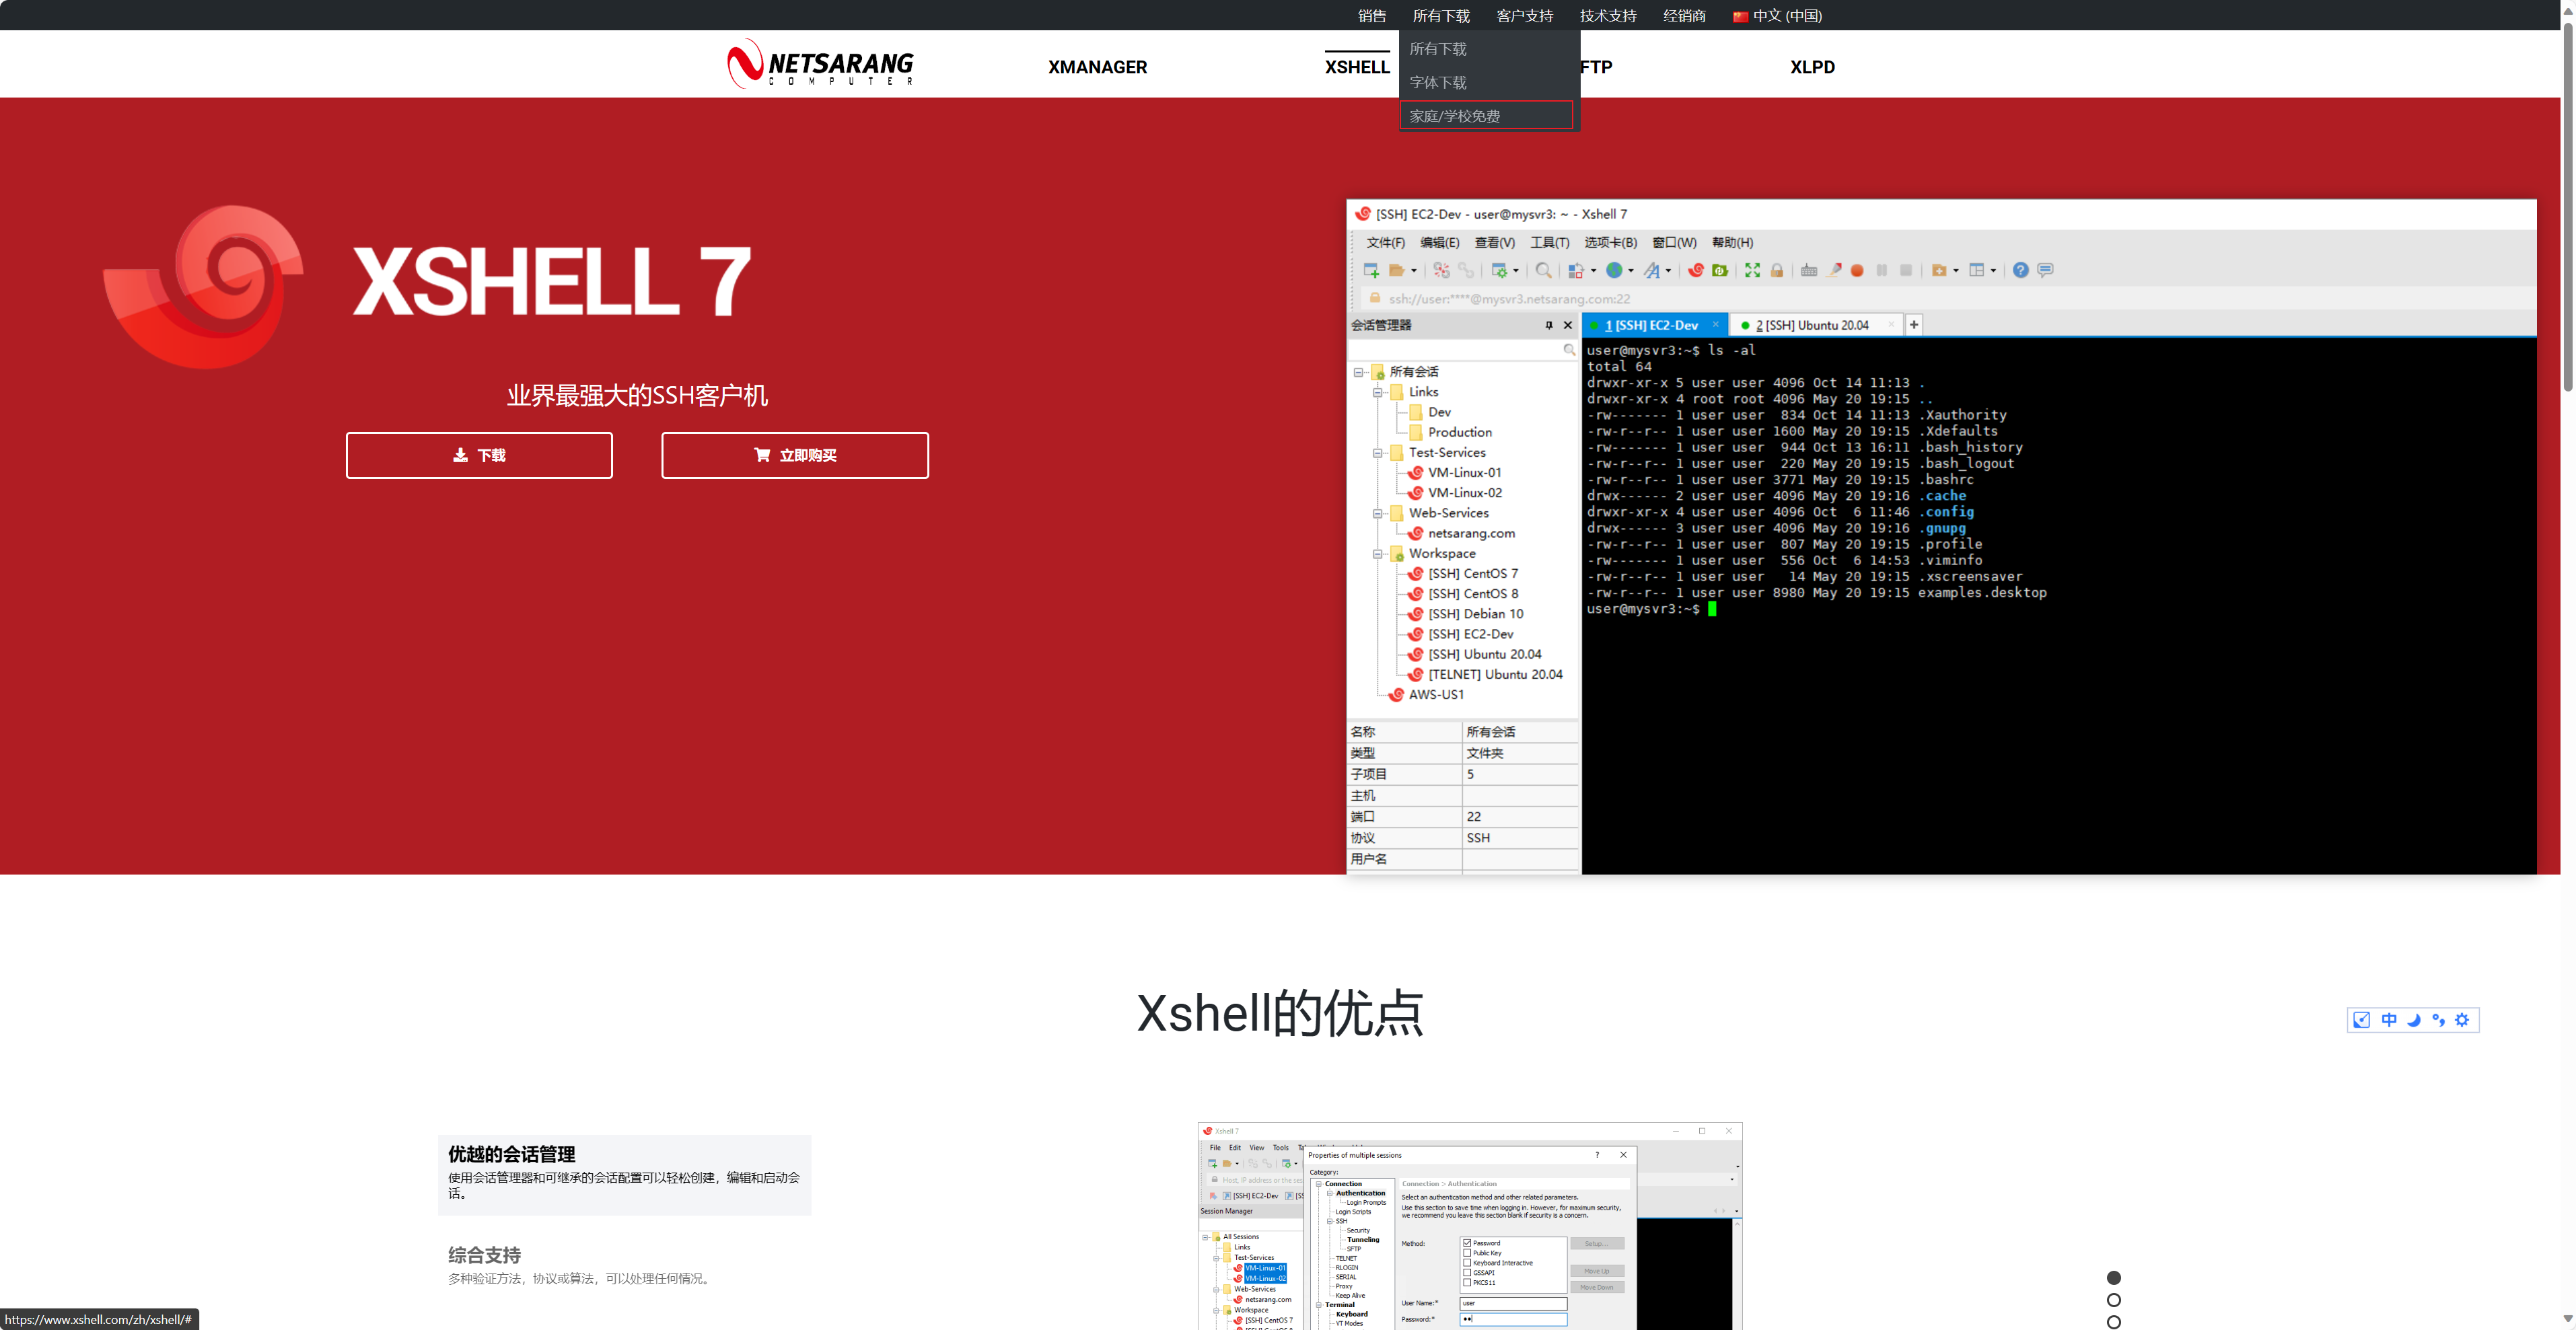Open the dropdown arrow beside font A icon
The height and width of the screenshot is (1330, 2576).
click(1668, 271)
